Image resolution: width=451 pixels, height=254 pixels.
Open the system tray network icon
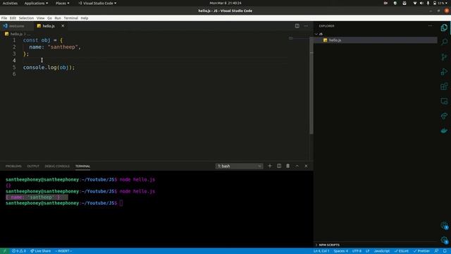[x=414, y=3]
